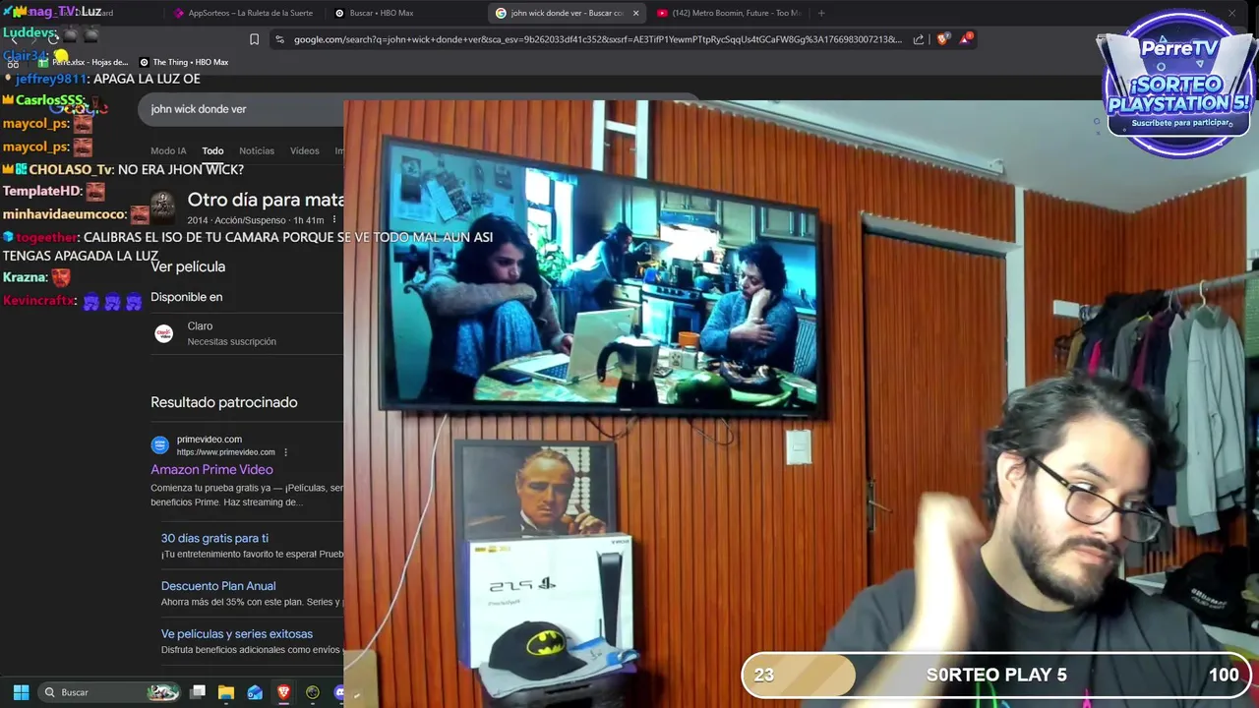1259x708 pixels.
Task: Open the Windows Start menu
Action: (21, 692)
